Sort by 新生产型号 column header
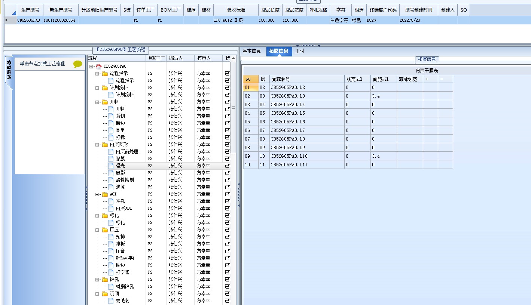This screenshot has height=305, width=531. pyautogui.click(x=61, y=10)
